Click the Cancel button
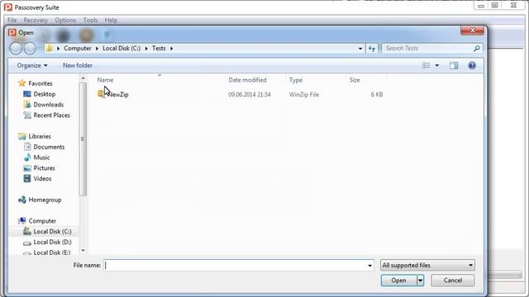The image size is (529, 297). pos(452,280)
